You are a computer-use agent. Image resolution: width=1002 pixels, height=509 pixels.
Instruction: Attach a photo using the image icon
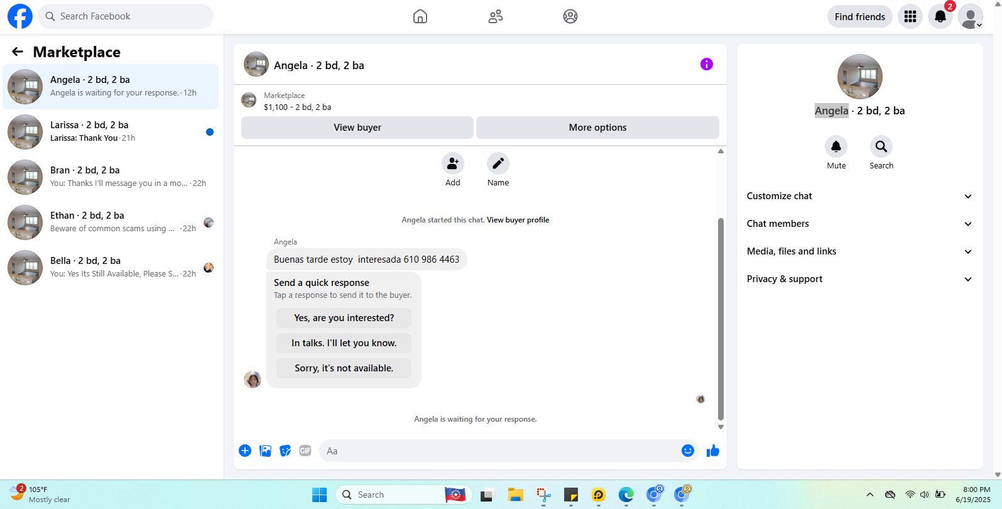266,451
